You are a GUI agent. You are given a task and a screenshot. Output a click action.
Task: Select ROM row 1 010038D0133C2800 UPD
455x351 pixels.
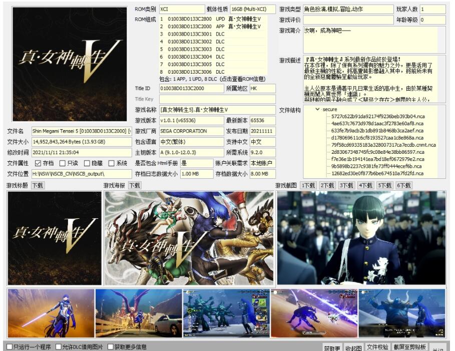pyautogui.click(x=212, y=19)
